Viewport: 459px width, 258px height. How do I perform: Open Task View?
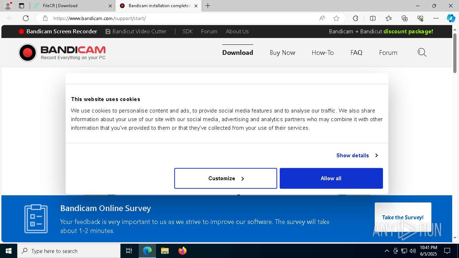click(x=129, y=251)
